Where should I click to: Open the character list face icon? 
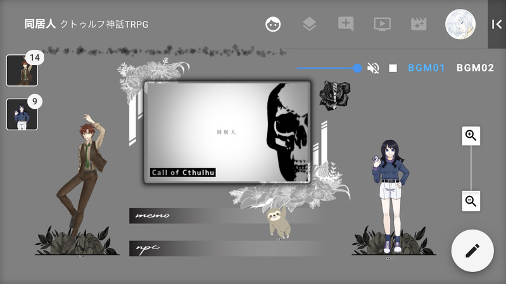tap(273, 24)
